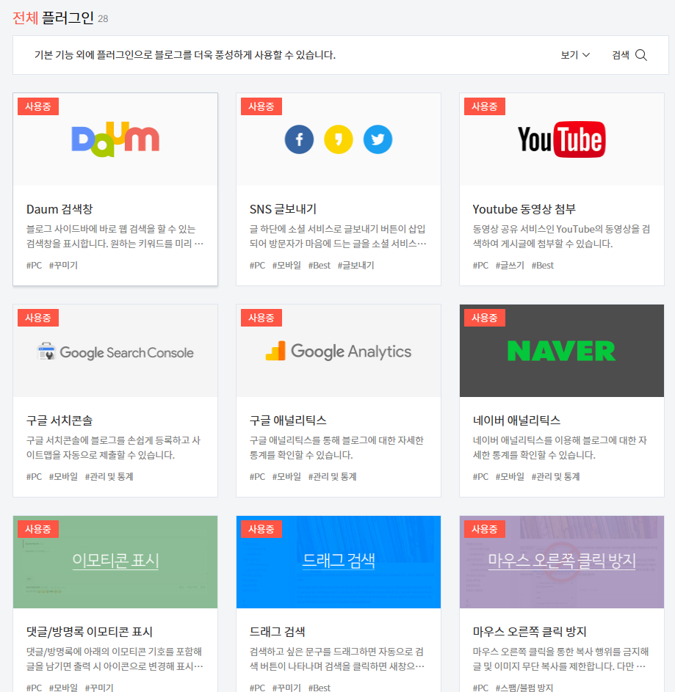The width and height of the screenshot is (675, 692).
Task: Open the Daum 검색창 plugin title
Action: (59, 209)
